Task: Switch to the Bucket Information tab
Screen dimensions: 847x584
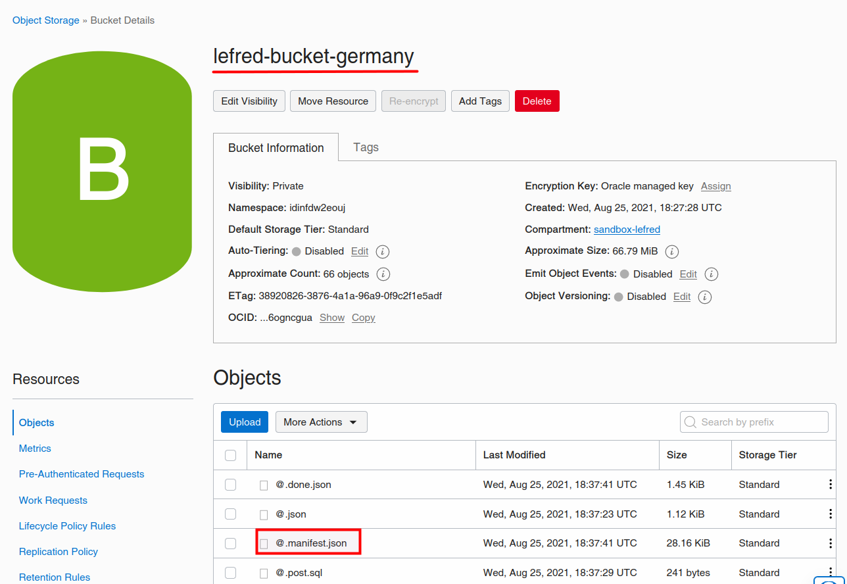Action: 276,148
